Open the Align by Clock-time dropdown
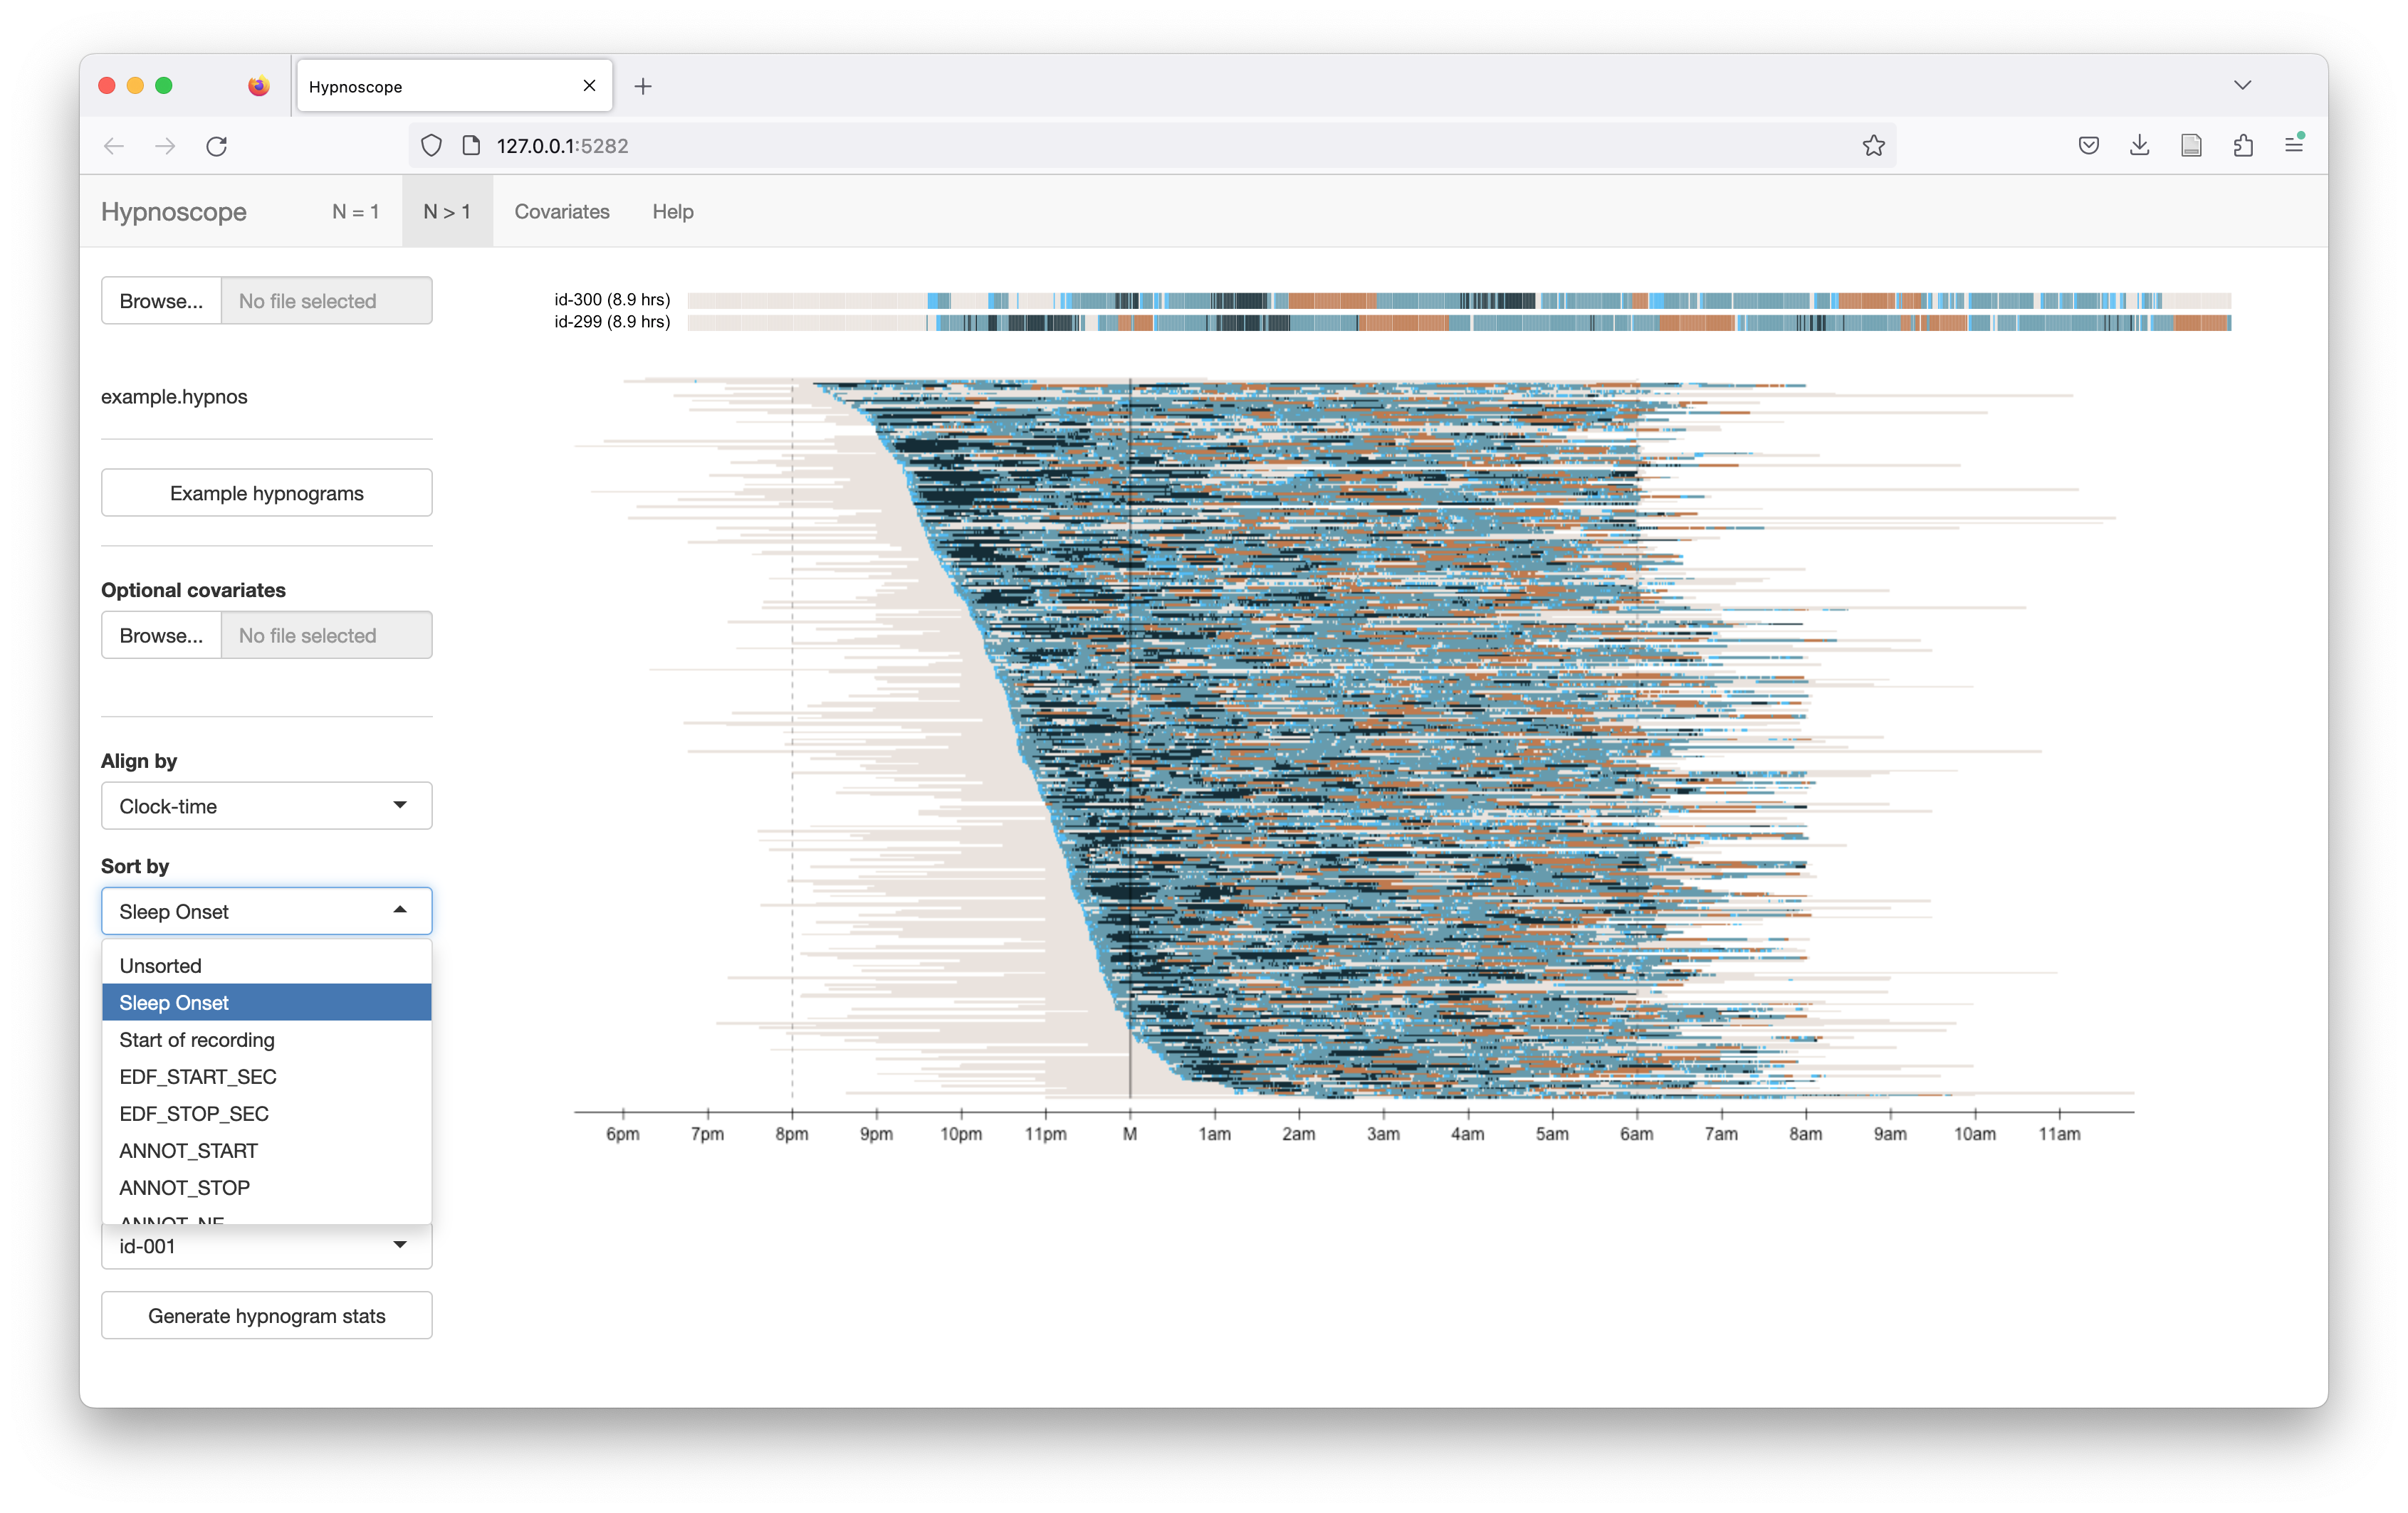Viewport: 2408px width, 1513px height. point(266,806)
